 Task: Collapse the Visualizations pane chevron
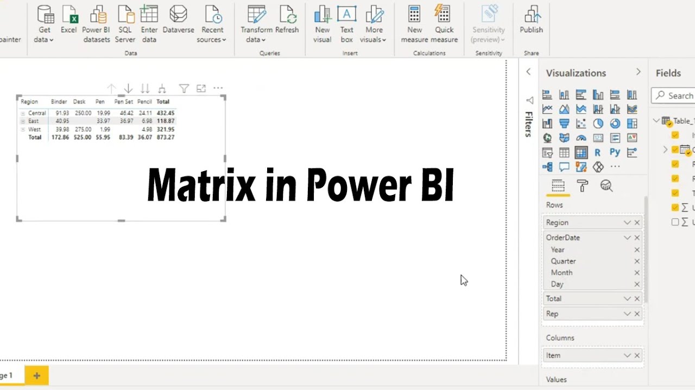[x=639, y=72]
